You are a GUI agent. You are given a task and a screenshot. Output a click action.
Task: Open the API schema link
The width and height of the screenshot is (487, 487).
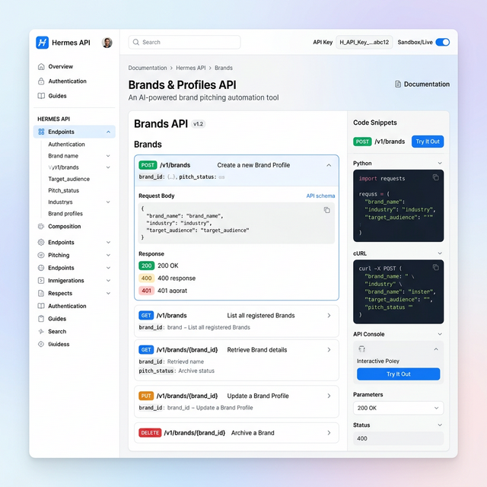320,196
